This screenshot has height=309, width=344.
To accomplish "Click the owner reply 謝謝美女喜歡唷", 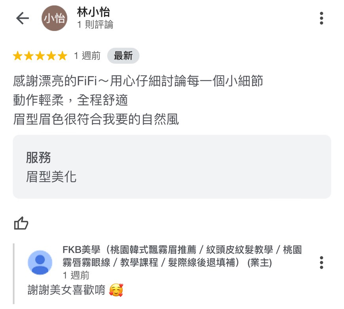I will coord(67,290).
